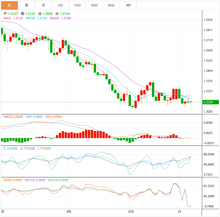The height and width of the screenshot is (217, 220).
Task: Click the MACD value label
Action: click(13, 117)
